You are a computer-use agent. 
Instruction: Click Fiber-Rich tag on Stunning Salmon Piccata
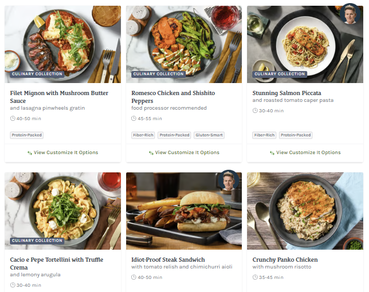coord(264,135)
